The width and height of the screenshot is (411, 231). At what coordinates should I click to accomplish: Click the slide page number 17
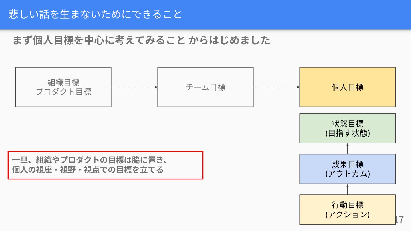point(399,220)
